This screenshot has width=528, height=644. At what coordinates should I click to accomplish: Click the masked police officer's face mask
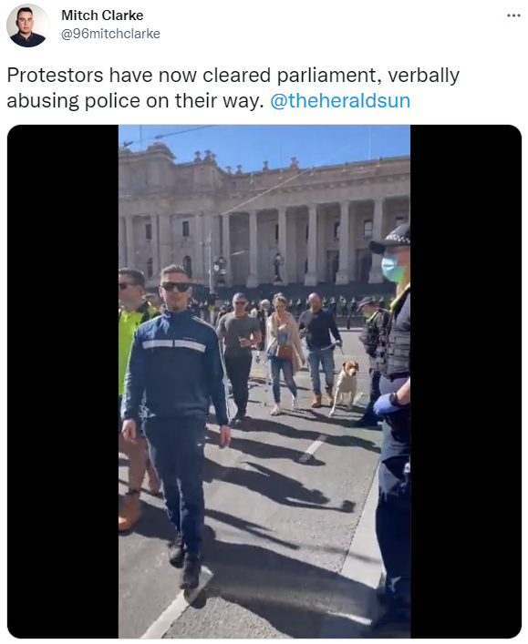pos(390,267)
